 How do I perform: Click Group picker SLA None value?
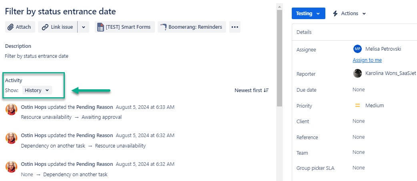[x=359, y=168]
